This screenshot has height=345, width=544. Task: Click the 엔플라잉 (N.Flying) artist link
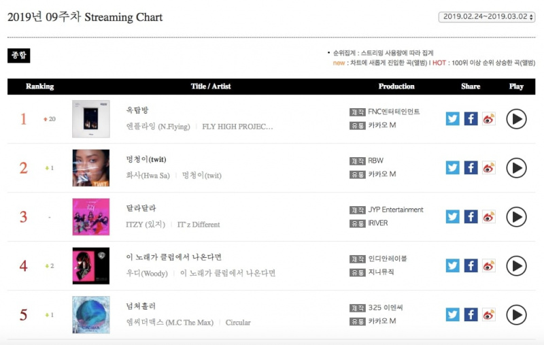tap(158, 127)
